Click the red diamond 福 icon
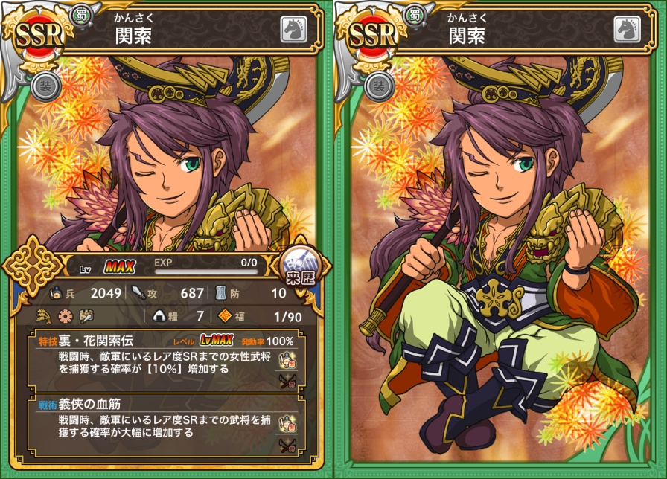This screenshot has height=479, width=667. coord(225,316)
